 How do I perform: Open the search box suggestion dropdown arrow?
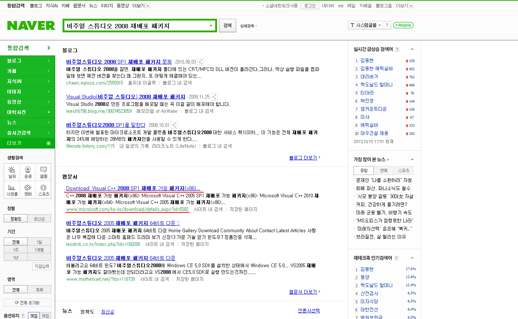[x=211, y=26]
